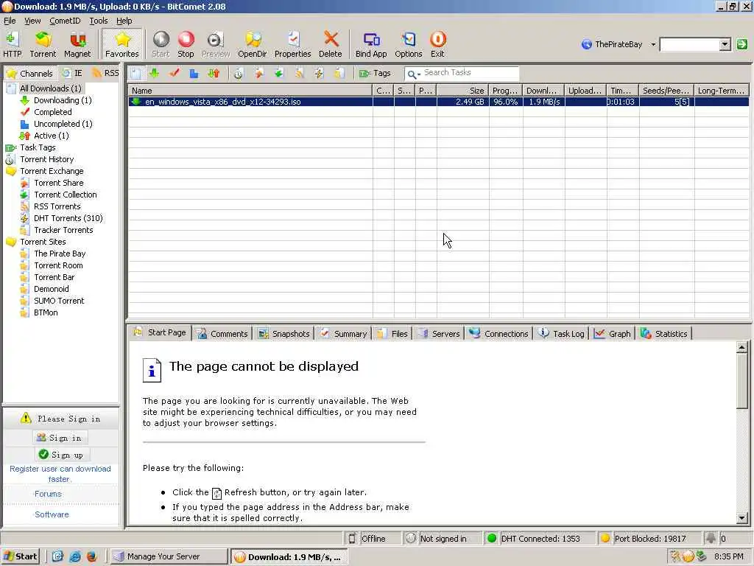754x566 pixels.
Task: Click the Torrent Collection icon in secondary toolbar
Action: coord(279,73)
